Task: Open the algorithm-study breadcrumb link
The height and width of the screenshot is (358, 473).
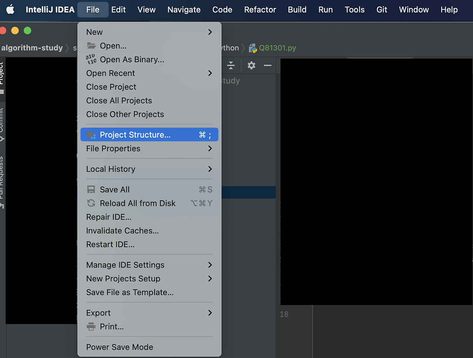Action: (x=31, y=48)
